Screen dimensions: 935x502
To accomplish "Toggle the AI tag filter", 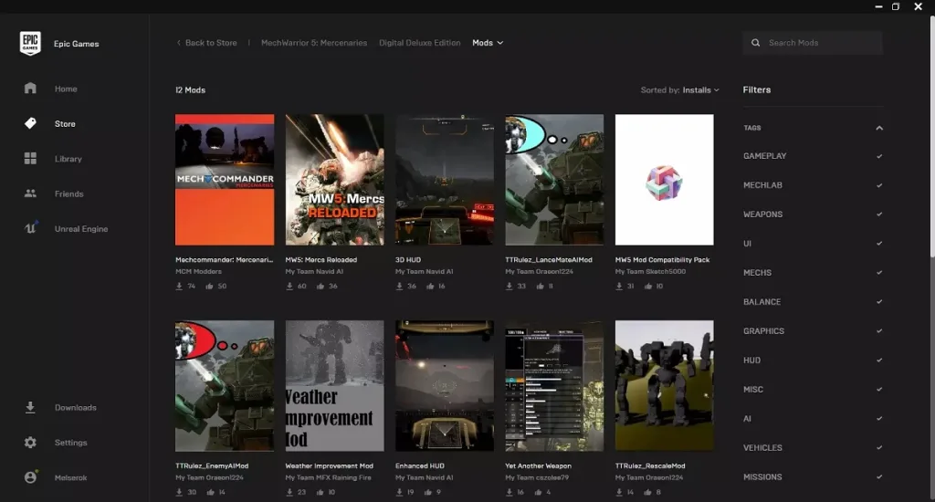I will click(x=813, y=419).
